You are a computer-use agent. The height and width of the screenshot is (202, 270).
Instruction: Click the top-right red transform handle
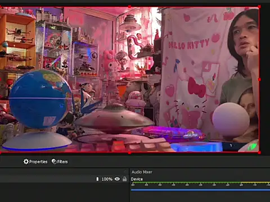tap(259, 7)
